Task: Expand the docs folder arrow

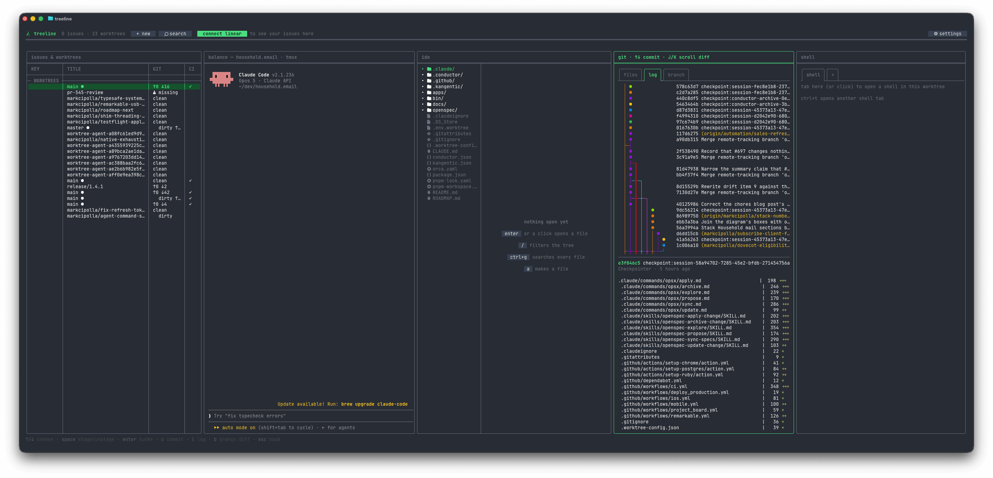Action: pyautogui.click(x=423, y=104)
